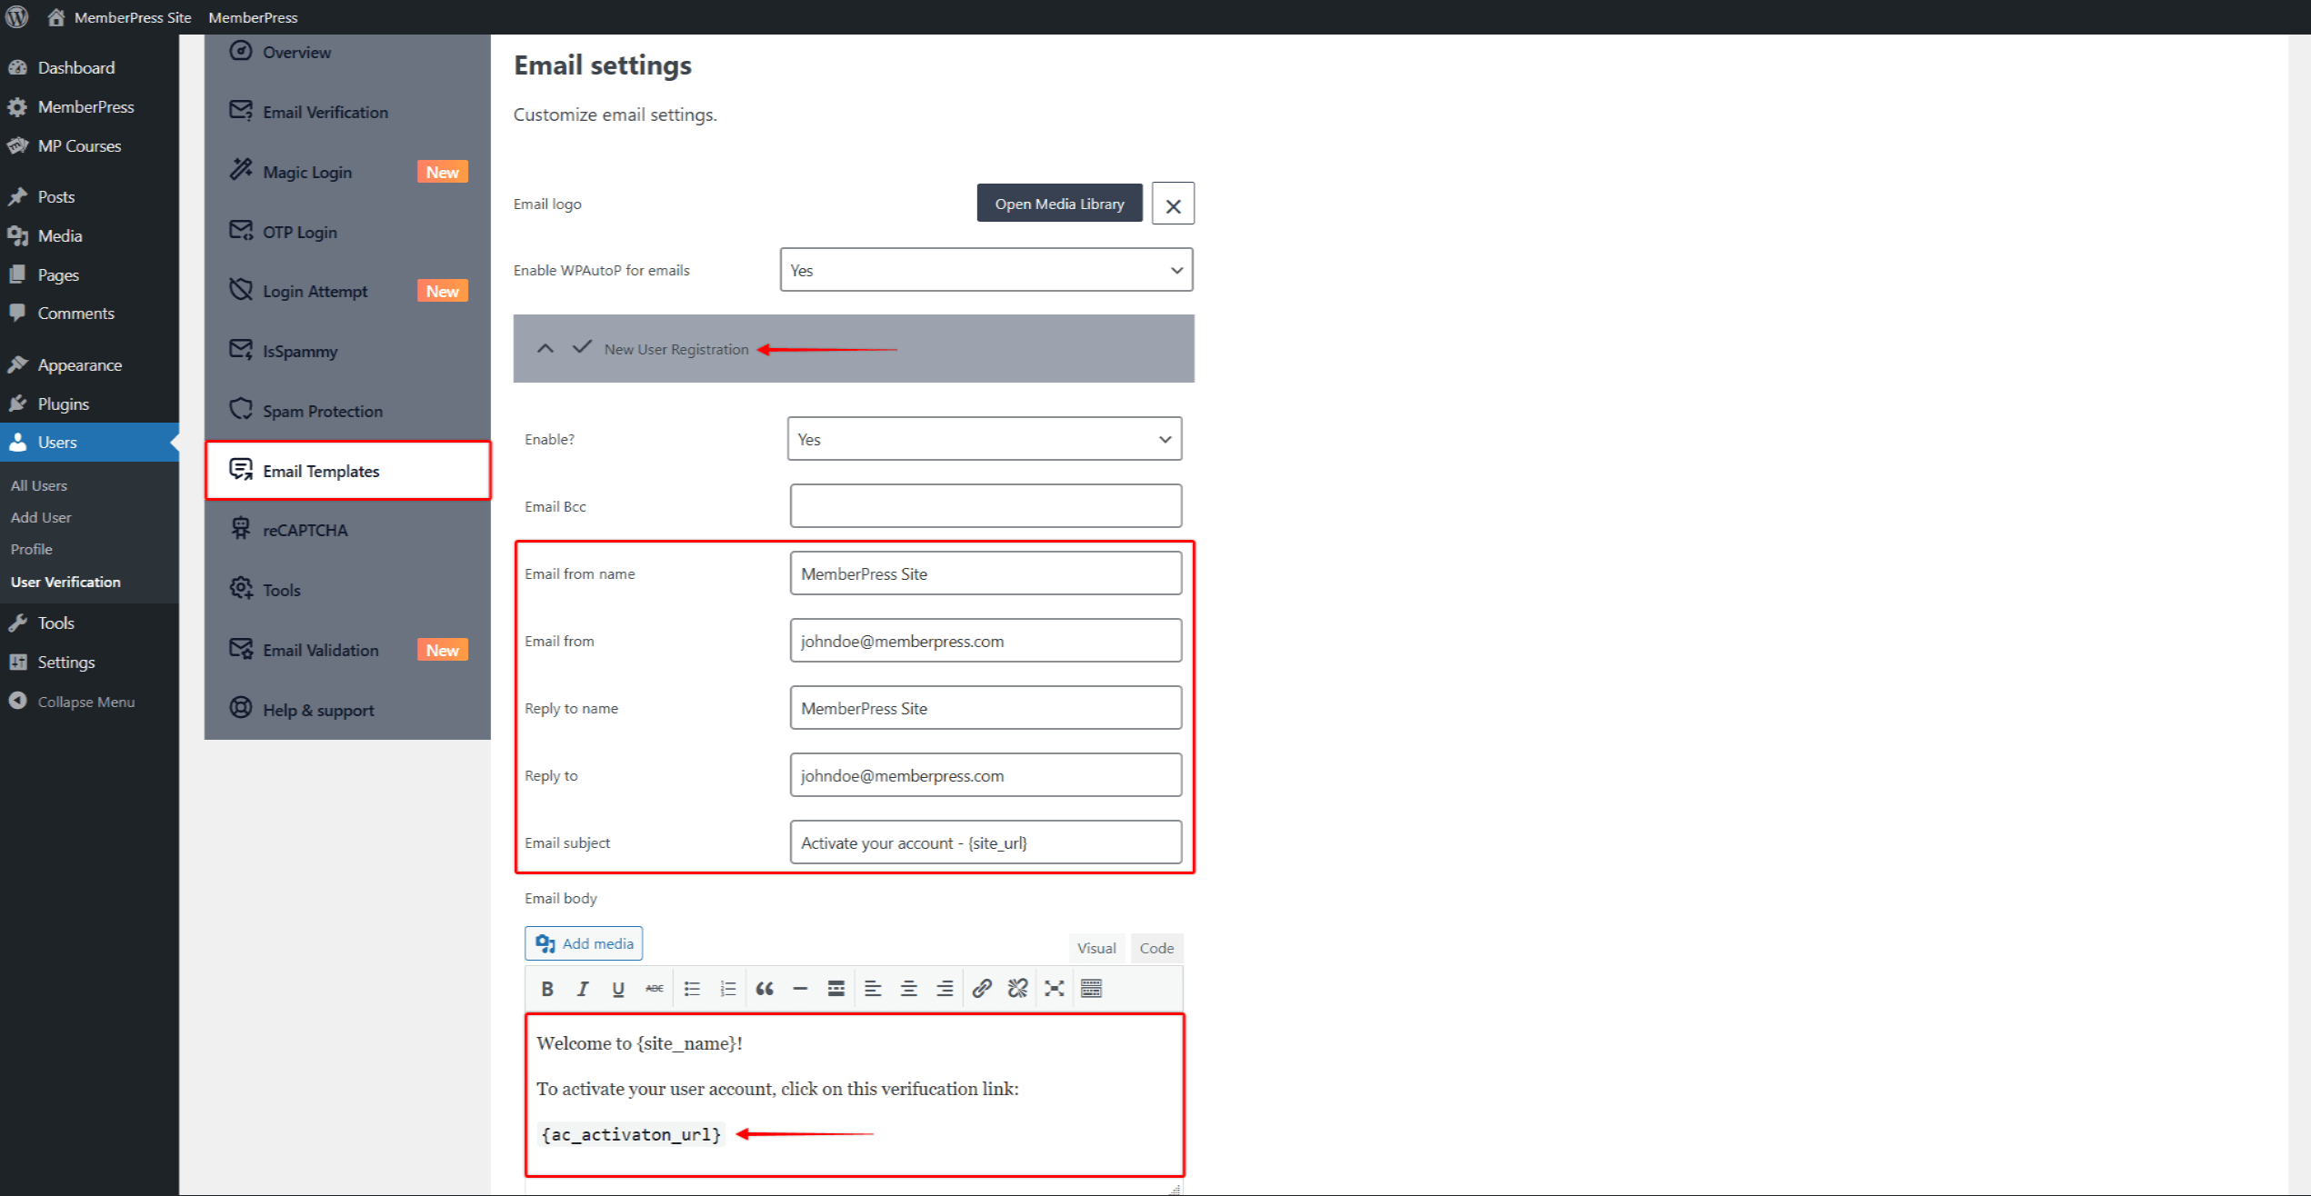Collapse the New User Registration section chevron
Screen dimensions: 2311x1196
click(545, 349)
